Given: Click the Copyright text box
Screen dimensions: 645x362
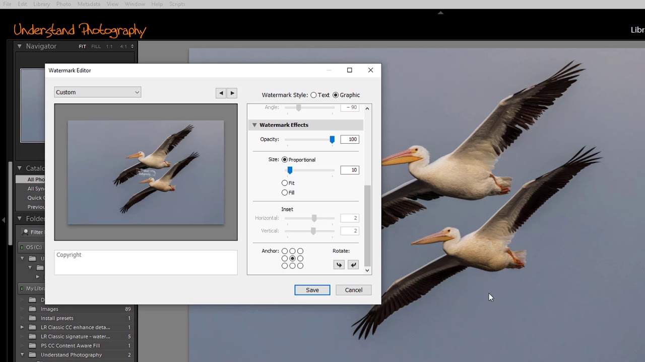Looking at the screenshot, I should tap(146, 262).
